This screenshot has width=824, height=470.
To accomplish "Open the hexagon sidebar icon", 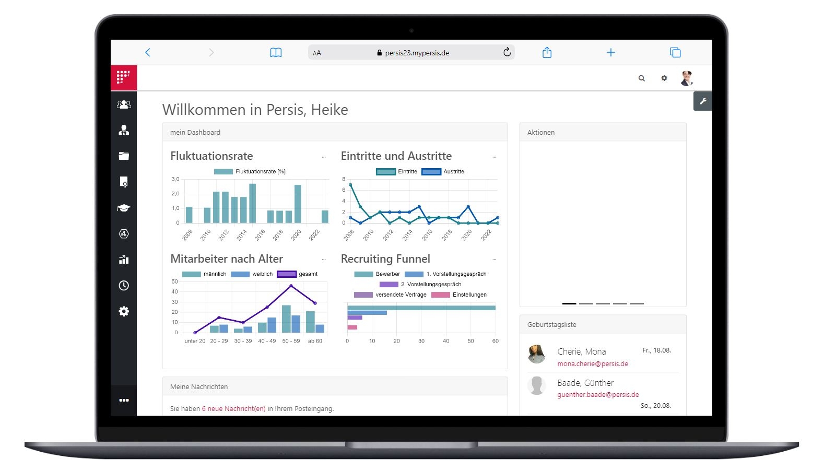I will pyautogui.click(x=124, y=233).
